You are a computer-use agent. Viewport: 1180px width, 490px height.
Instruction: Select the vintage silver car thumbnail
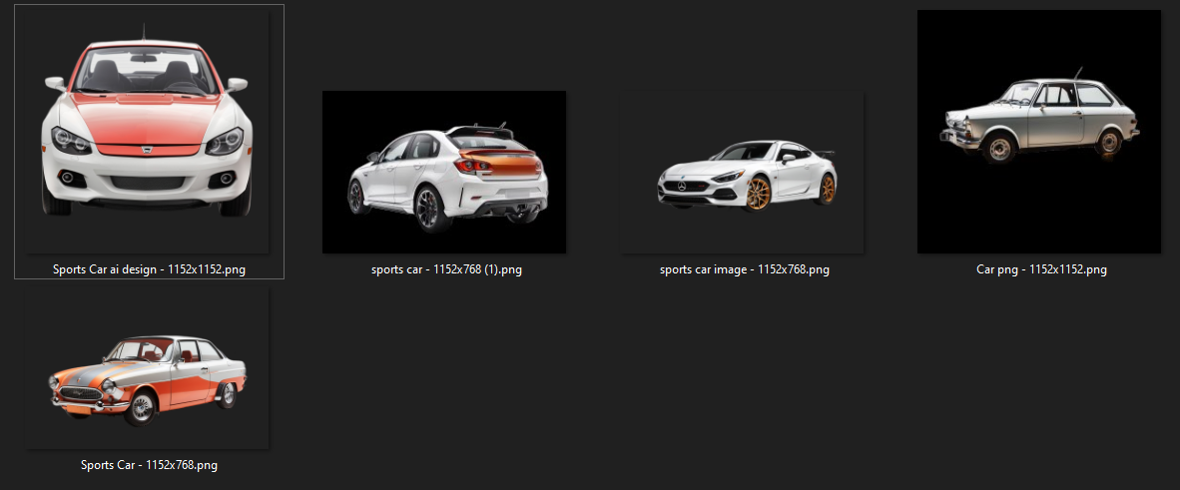click(x=1038, y=131)
